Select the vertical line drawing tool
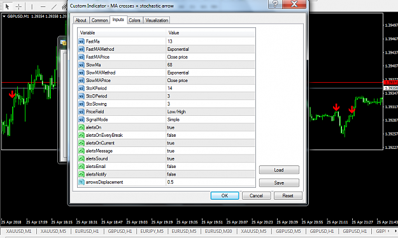Image resolution: width=398 pixels, height=238 pixels. [x=32, y=6]
